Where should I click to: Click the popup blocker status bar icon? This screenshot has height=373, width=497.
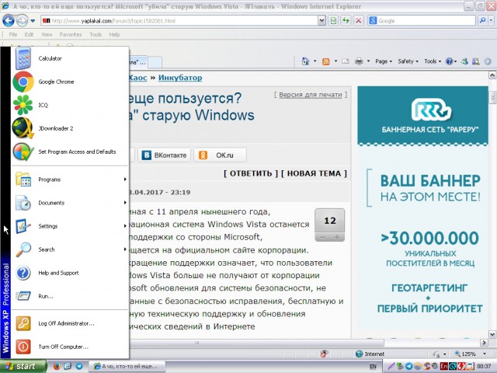point(324,354)
